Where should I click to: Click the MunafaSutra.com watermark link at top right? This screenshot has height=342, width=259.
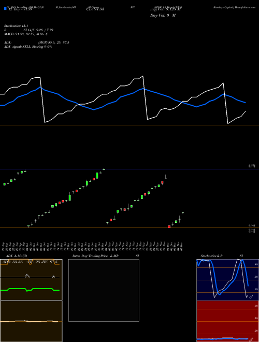234,7
